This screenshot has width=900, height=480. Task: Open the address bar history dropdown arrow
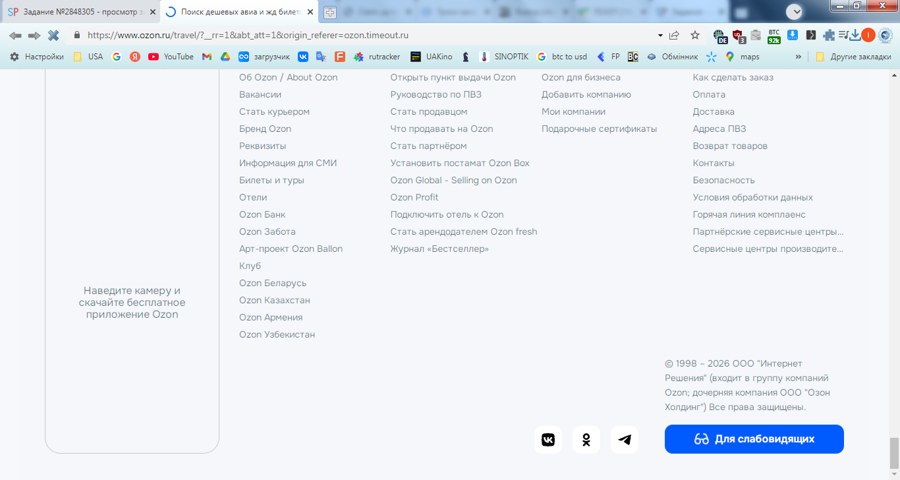[x=661, y=36]
